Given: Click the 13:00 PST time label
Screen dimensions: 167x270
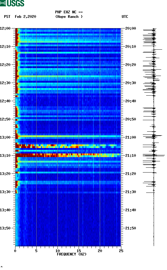Looking at the screenshot, I should (x=5, y=137).
